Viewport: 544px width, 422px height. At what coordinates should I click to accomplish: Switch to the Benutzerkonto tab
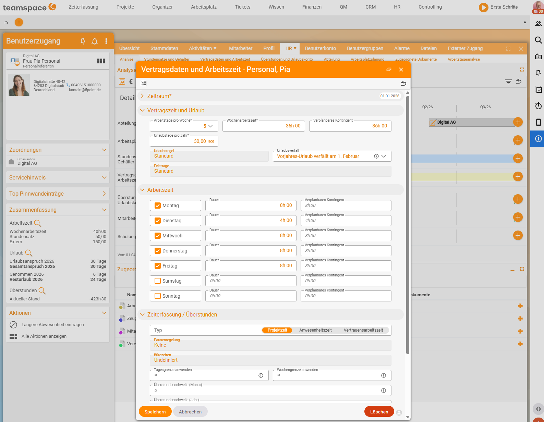coord(320,49)
